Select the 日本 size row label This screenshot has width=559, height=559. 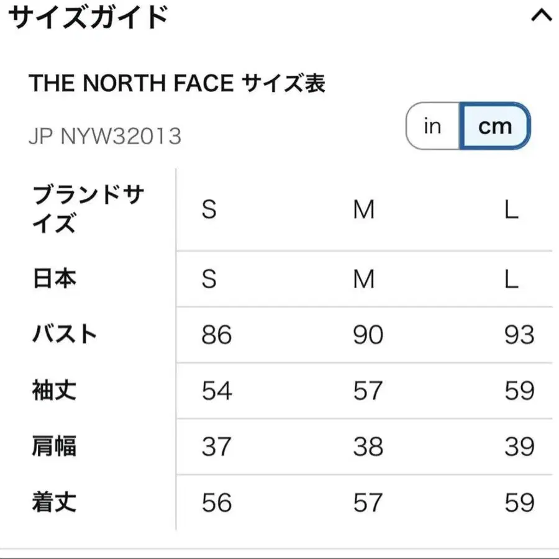click(54, 279)
